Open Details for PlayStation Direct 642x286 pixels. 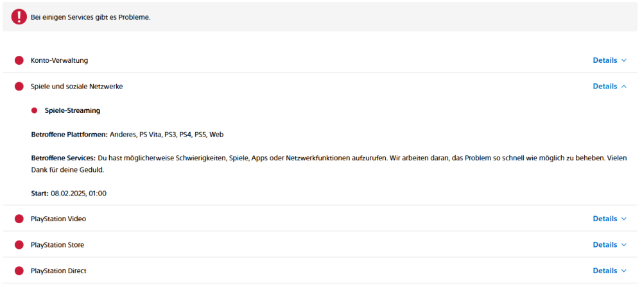[609, 271]
